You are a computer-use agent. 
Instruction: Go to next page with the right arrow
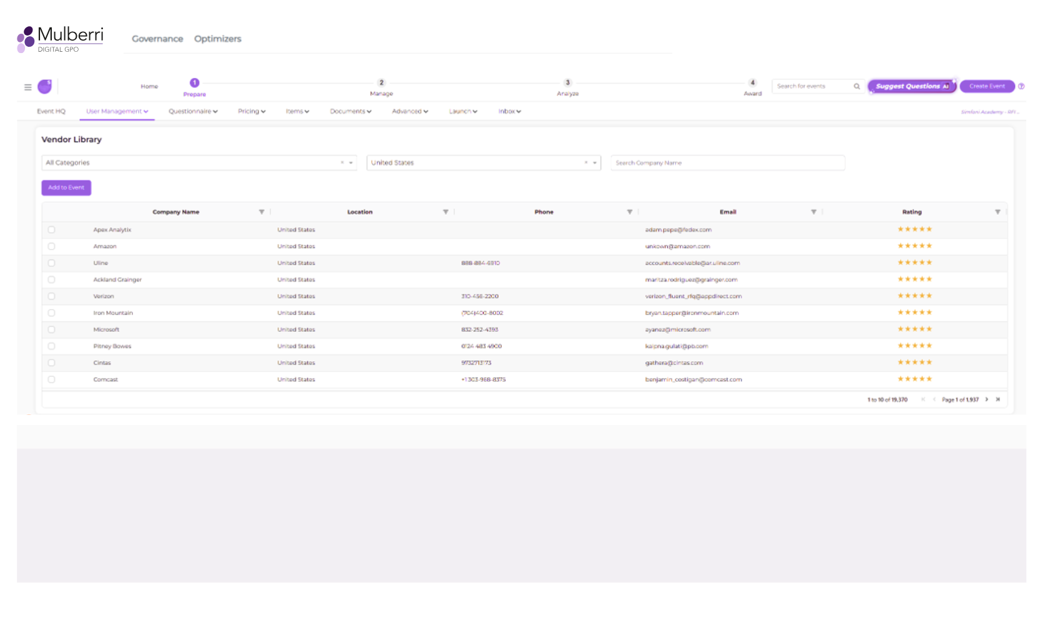pyautogui.click(x=986, y=399)
